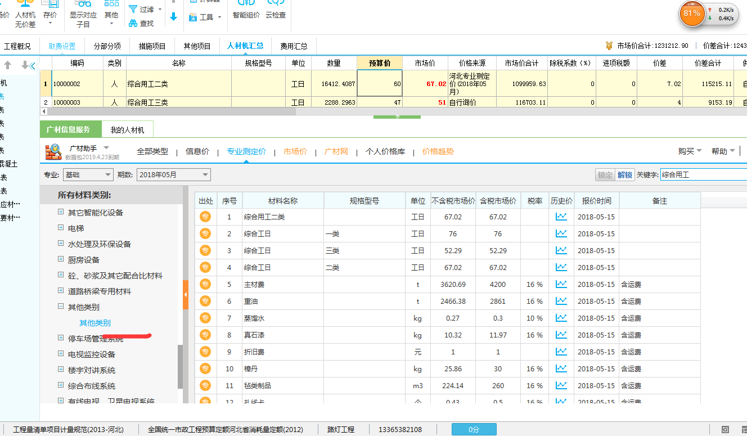Screen dimensions: 747x436
Task: Open the 广材助手 dropdown arrow
Action: pos(106,147)
